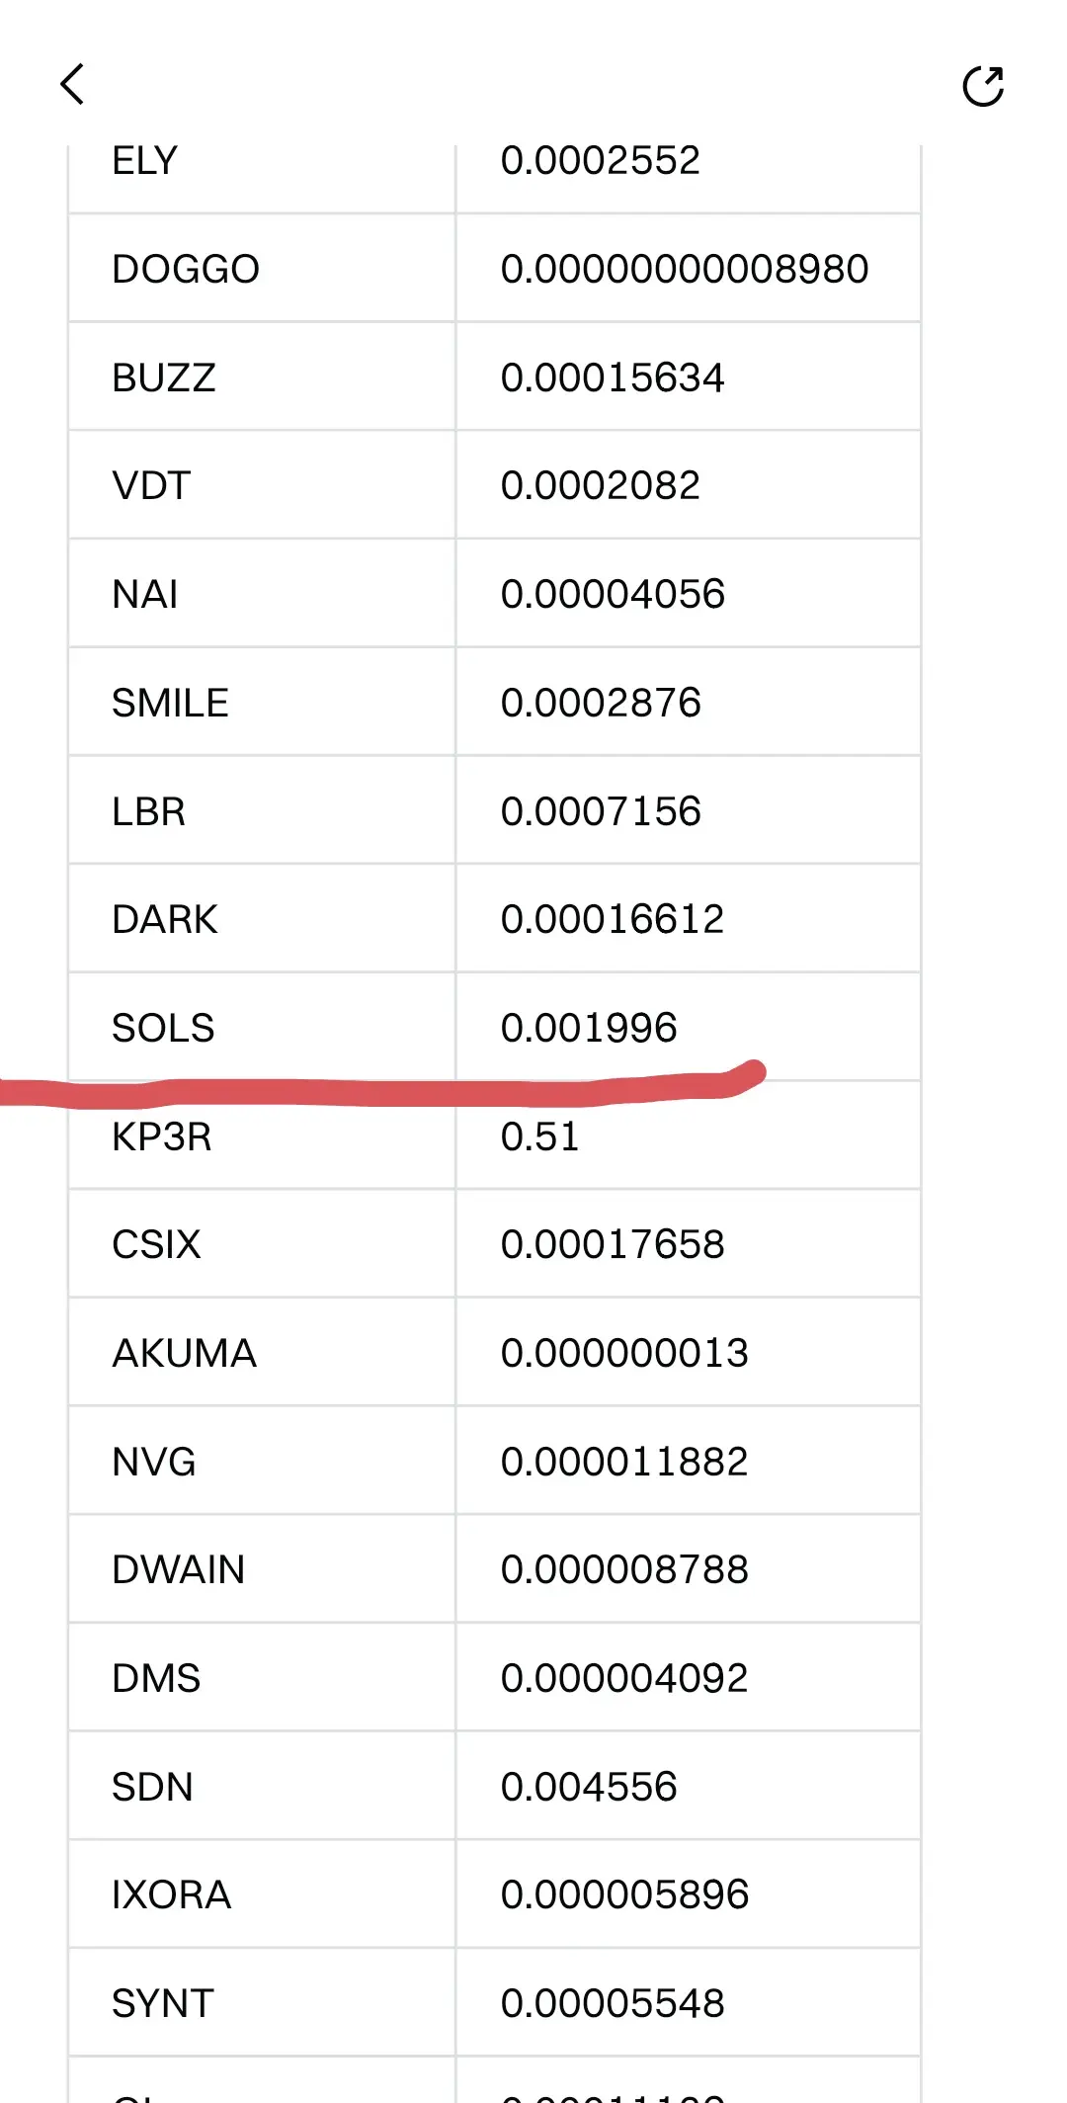
Task: Select the SOLS token cell
Action: (x=163, y=1028)
